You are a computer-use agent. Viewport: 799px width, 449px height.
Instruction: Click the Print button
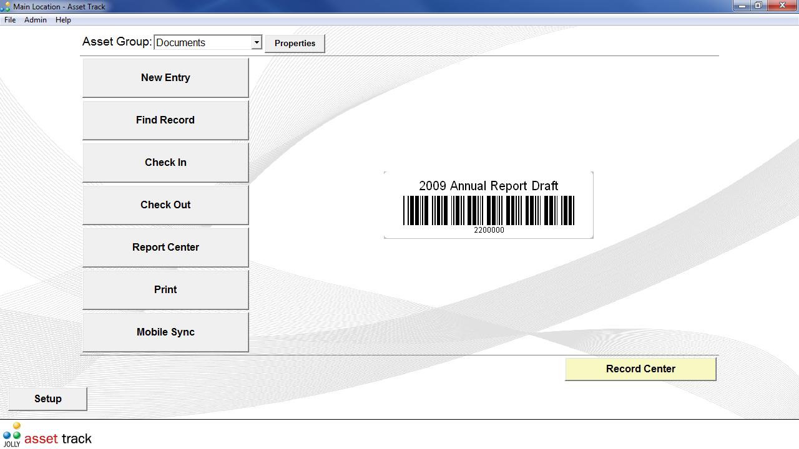[165, 290]
